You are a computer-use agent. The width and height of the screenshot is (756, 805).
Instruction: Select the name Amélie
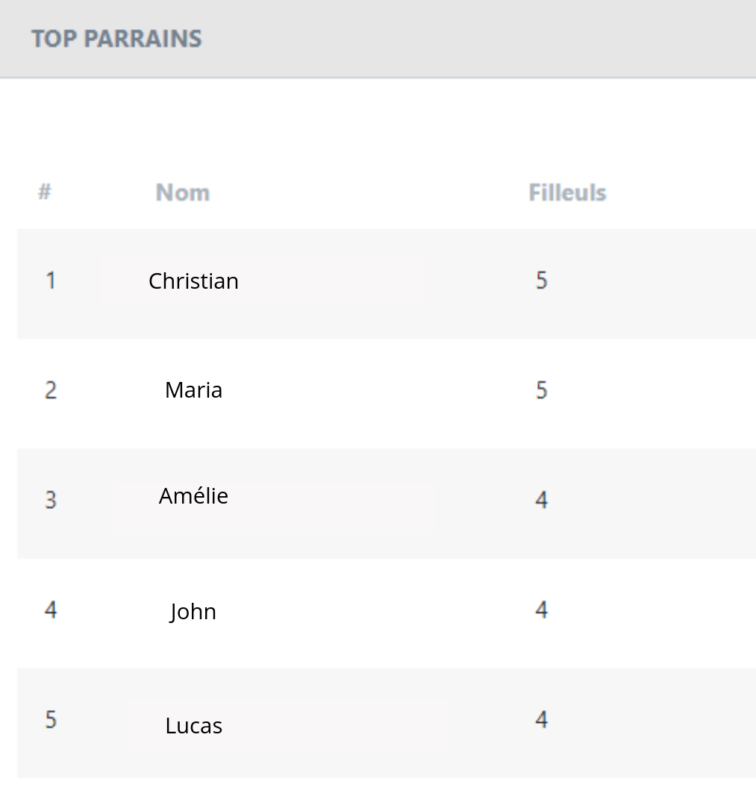point(193,496)
